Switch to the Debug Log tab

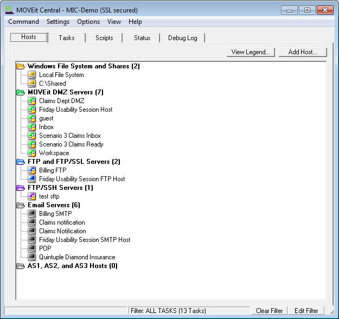[182, 38]
